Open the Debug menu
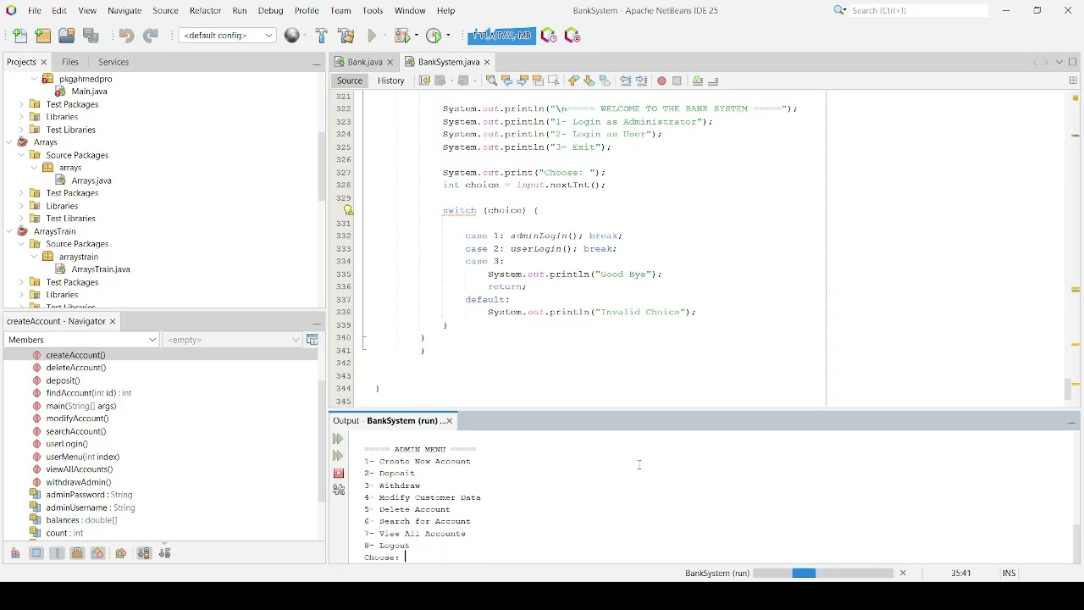1084x610 pixels. 270,10
